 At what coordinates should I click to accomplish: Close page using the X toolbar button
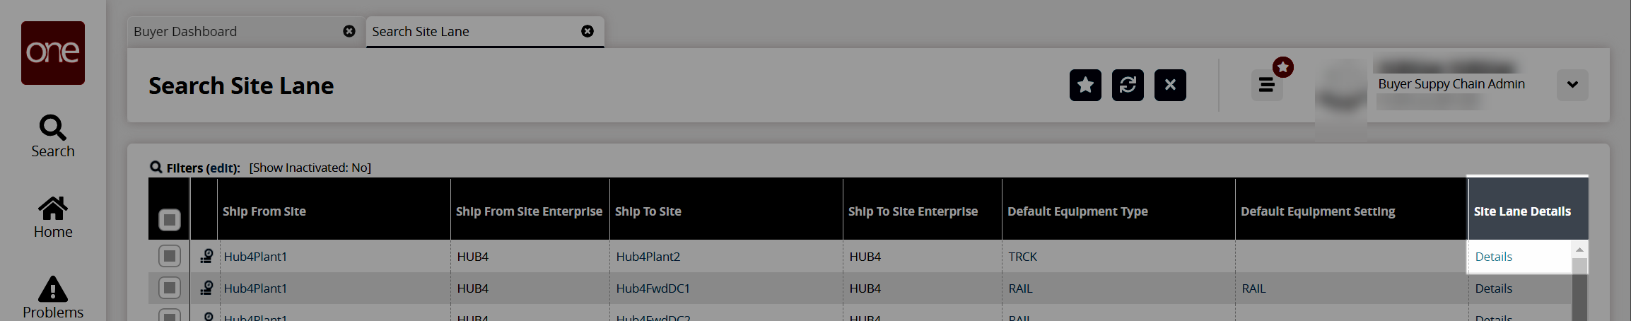[x=1170, y=86]
